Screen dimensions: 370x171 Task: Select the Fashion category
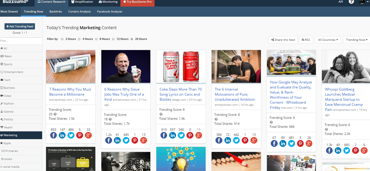click(x=21, y=103)
